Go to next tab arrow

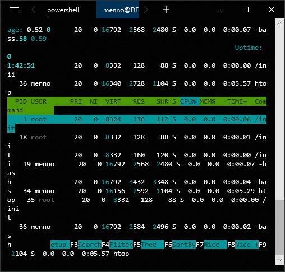pos(146,10)
